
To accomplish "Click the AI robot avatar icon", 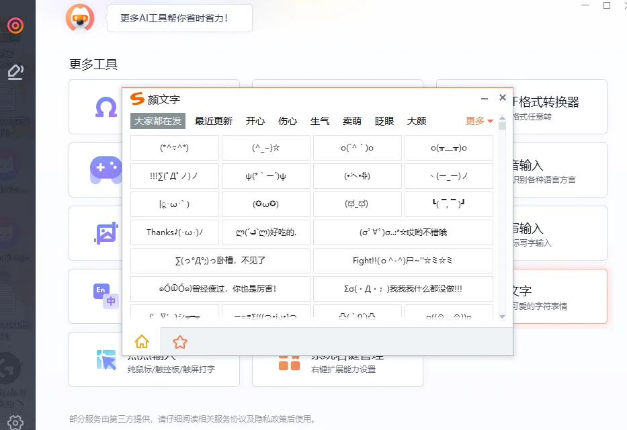I will point(80,17).
